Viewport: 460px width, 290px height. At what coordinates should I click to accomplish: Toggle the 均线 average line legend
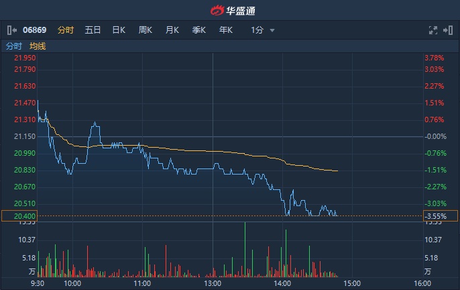click(38, 46)
